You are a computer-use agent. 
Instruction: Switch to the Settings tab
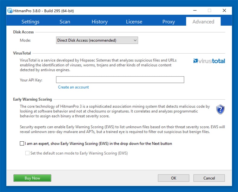click(30, 22)
